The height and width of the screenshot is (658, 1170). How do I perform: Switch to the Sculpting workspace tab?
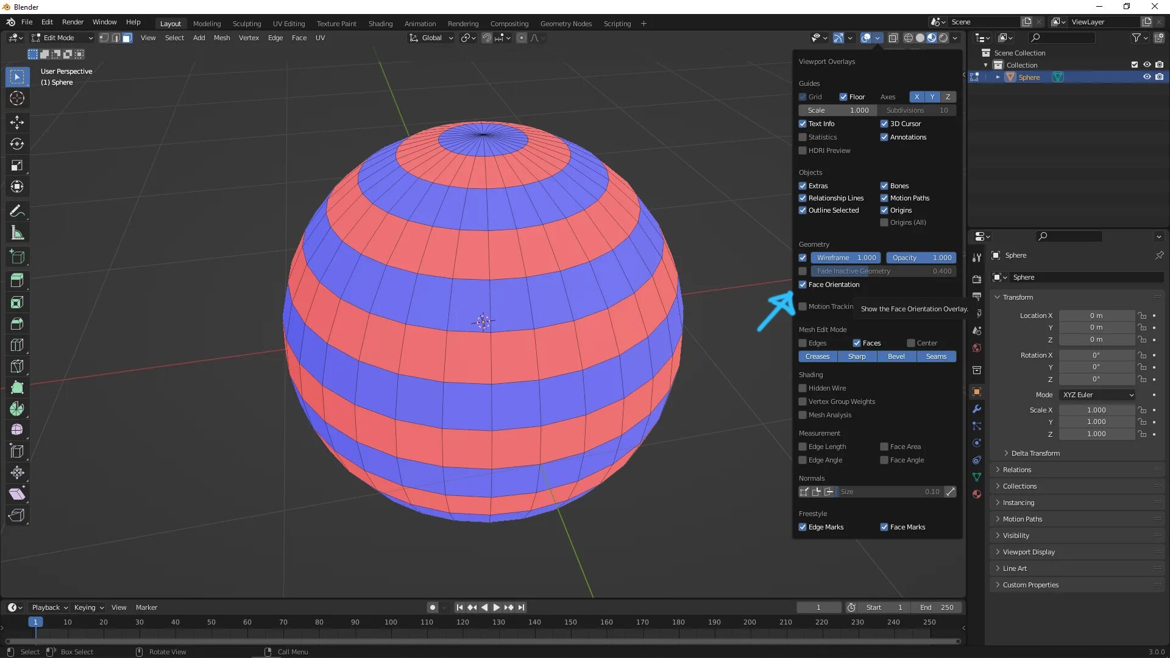246,24
